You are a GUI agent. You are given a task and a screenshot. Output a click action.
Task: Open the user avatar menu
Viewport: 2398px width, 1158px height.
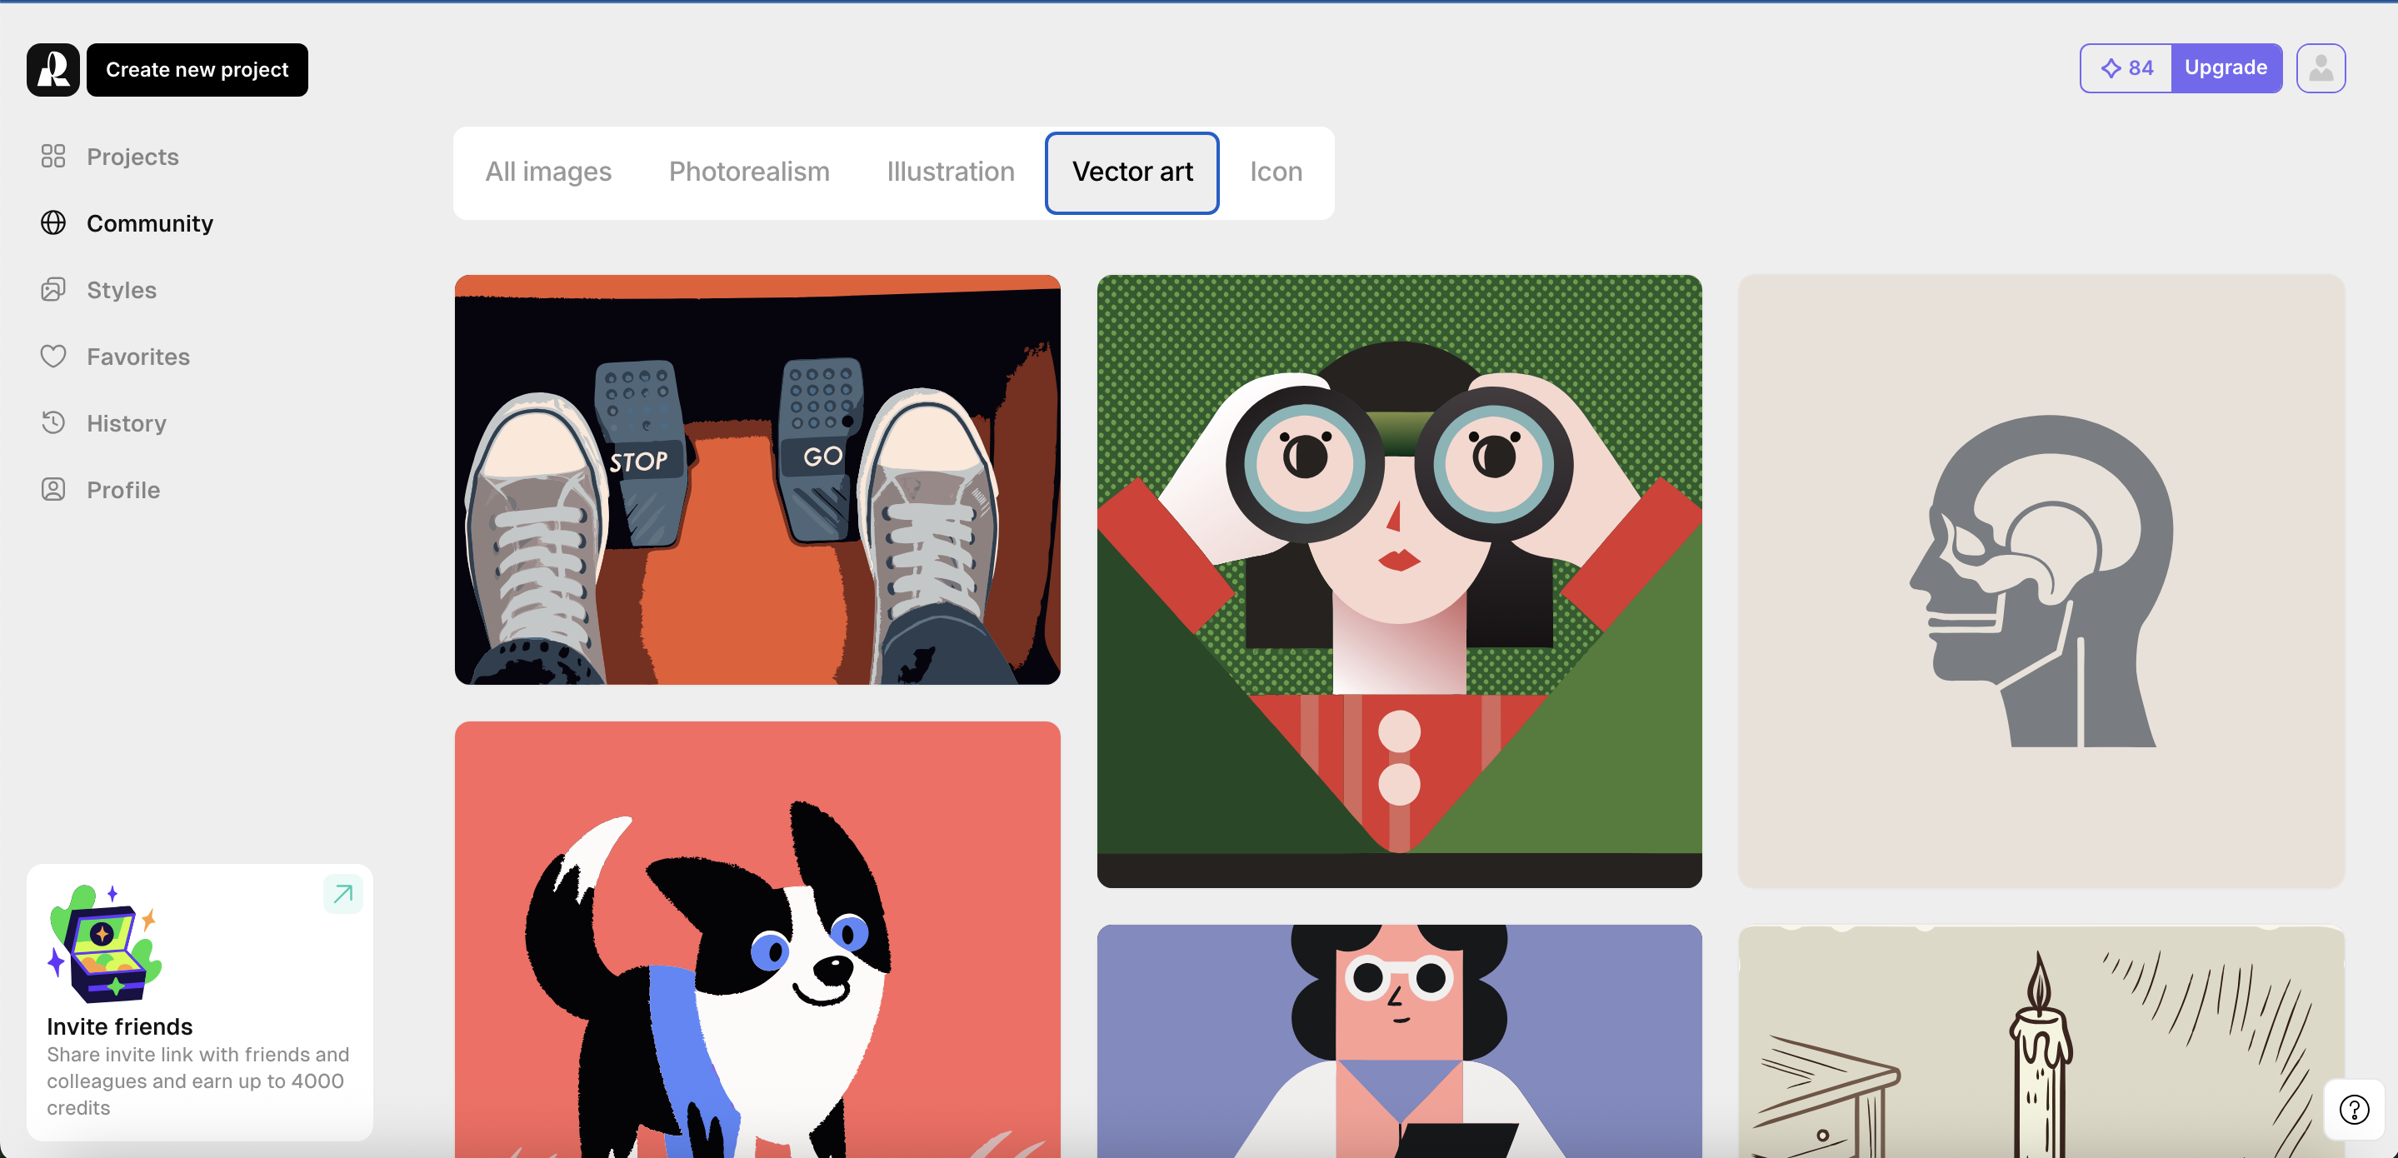(2320, 68)
